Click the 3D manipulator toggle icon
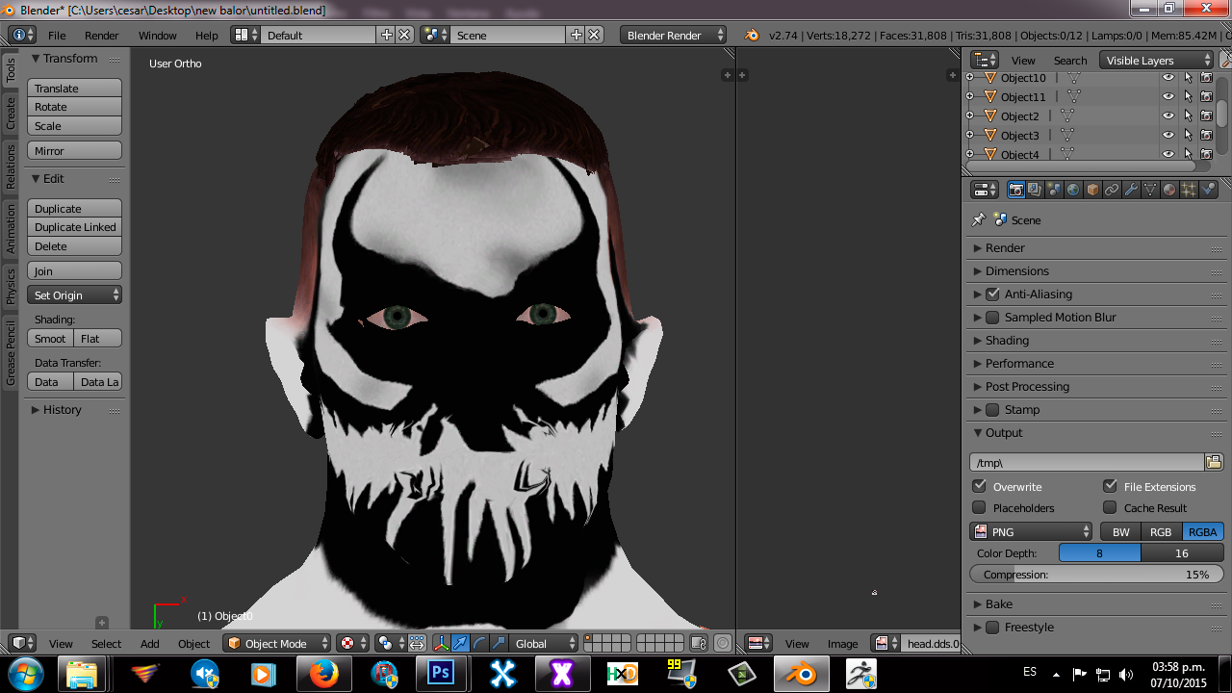The image size is (1232, 693). coord(442,643)
